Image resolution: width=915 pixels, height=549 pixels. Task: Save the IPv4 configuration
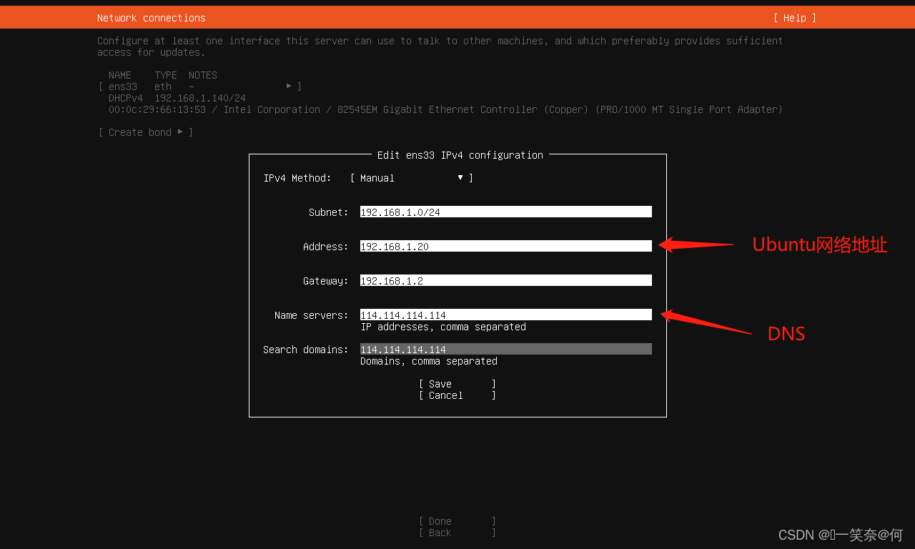(457, 384)
